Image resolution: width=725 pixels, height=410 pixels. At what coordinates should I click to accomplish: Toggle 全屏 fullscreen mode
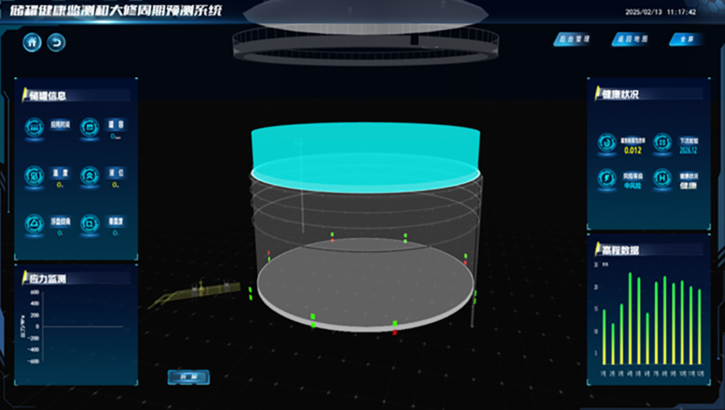coord(686,40)
